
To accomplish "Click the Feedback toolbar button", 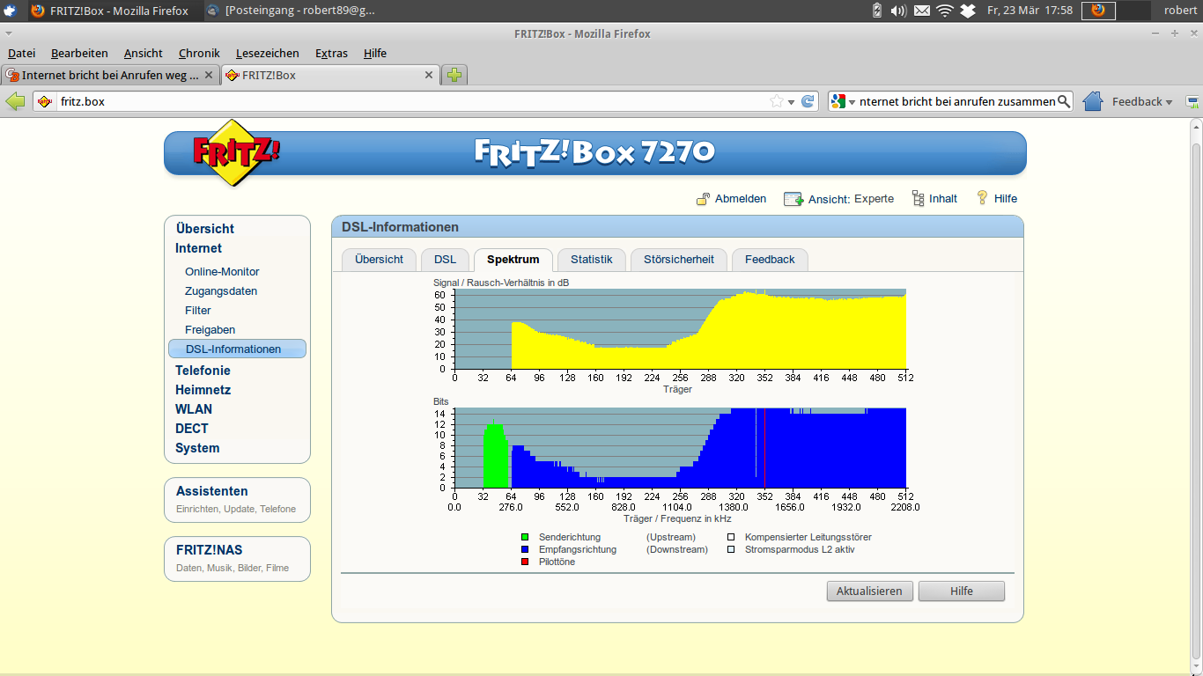I will [x=1142, y=101].
